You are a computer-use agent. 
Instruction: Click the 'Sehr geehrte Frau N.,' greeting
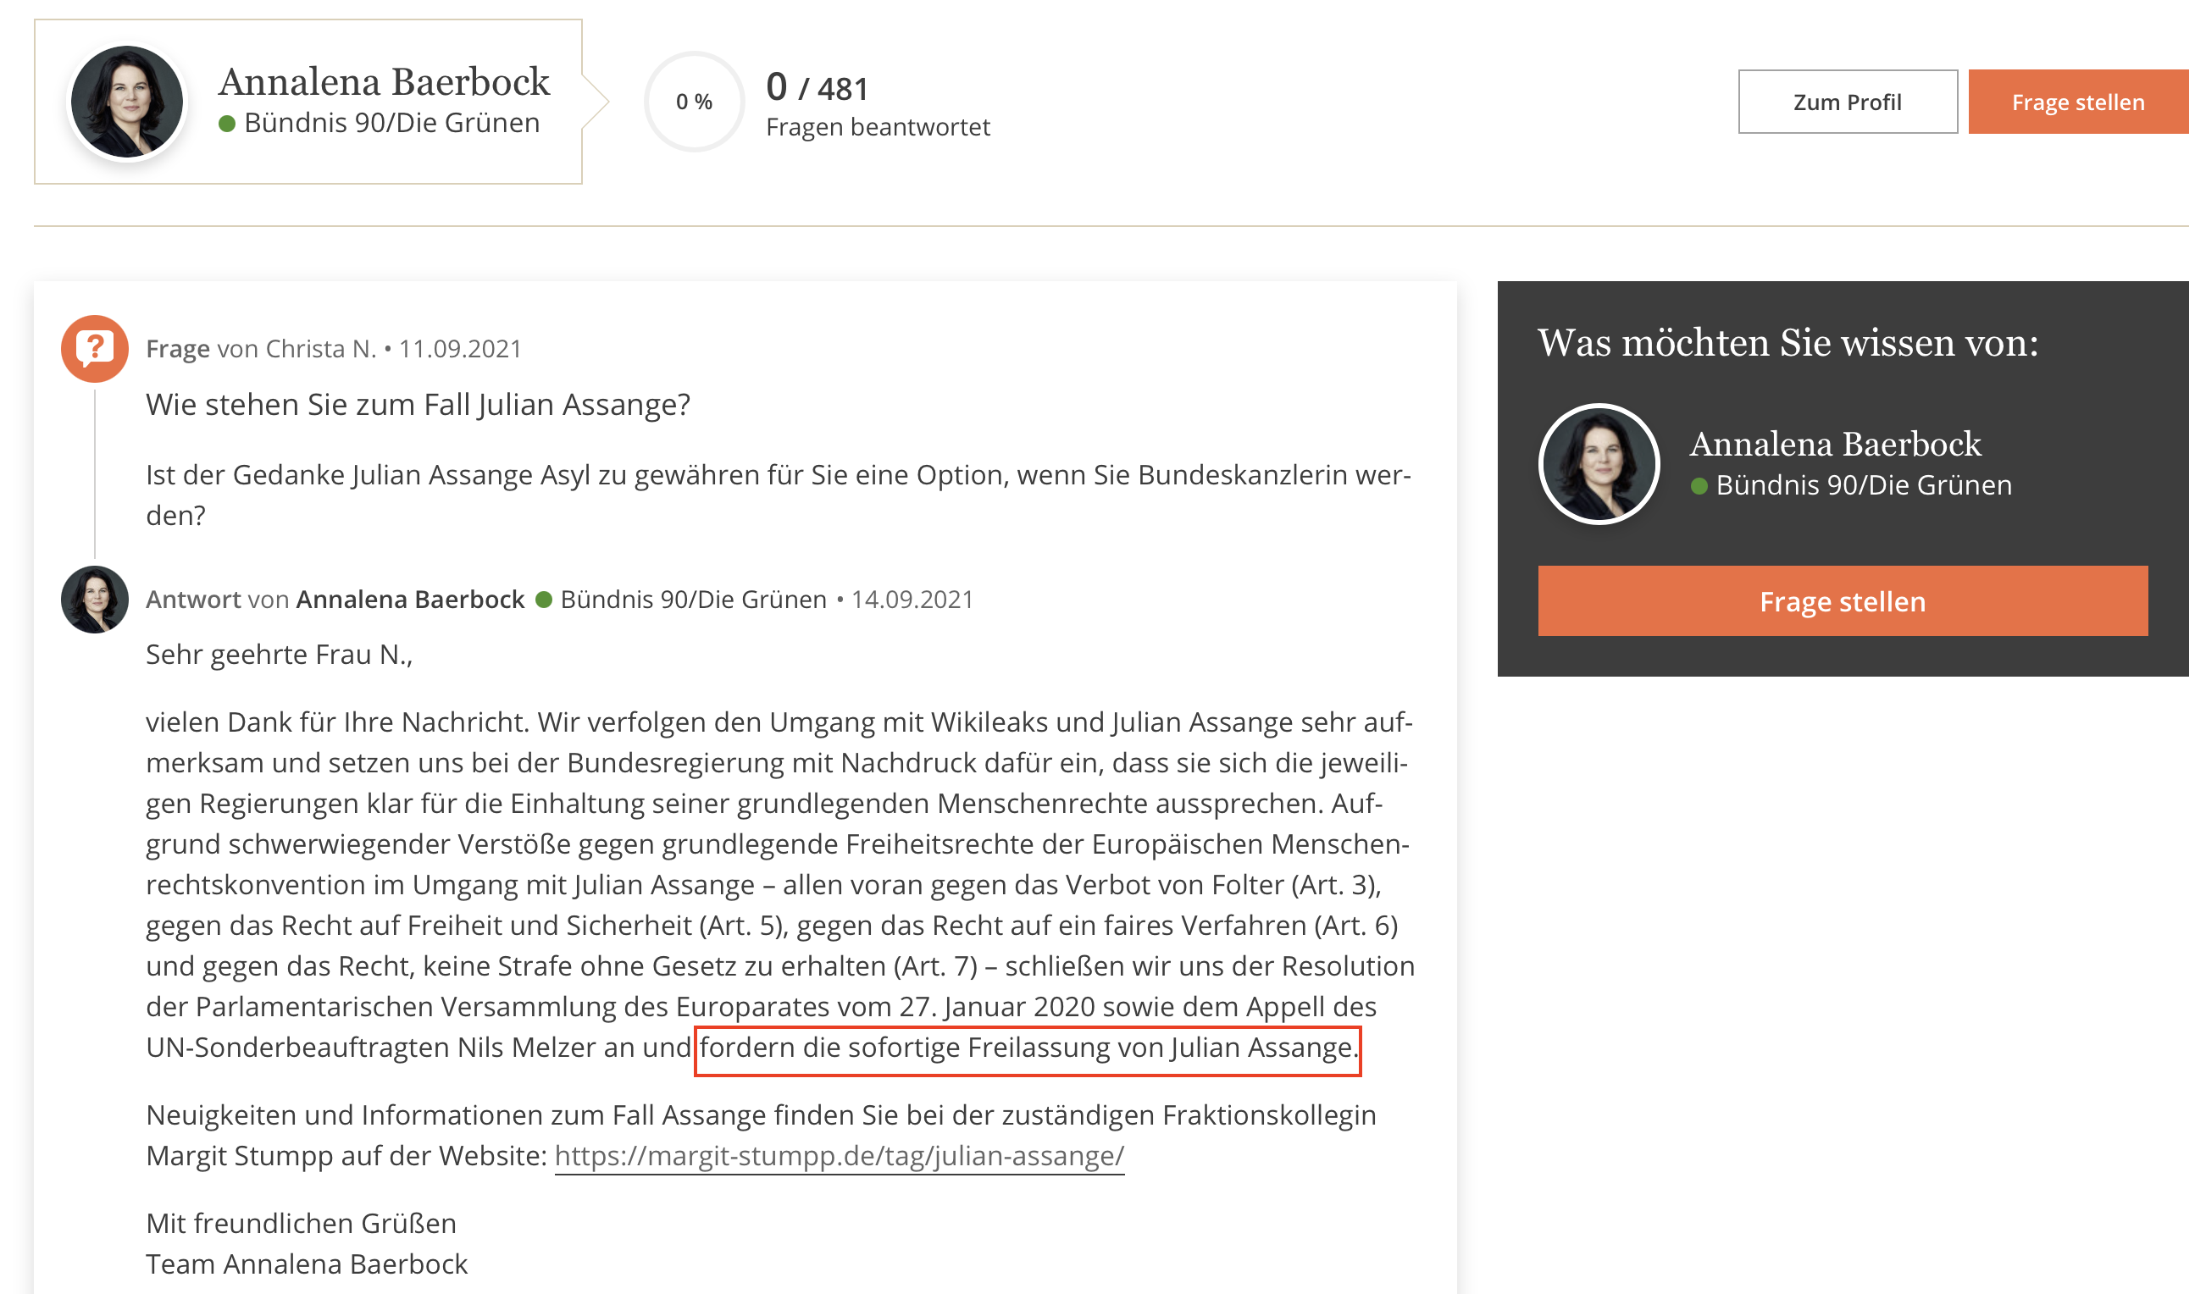pos(280,655)
